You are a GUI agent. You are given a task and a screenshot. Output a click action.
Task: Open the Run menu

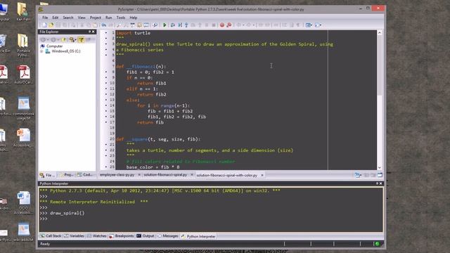[108, 18]
